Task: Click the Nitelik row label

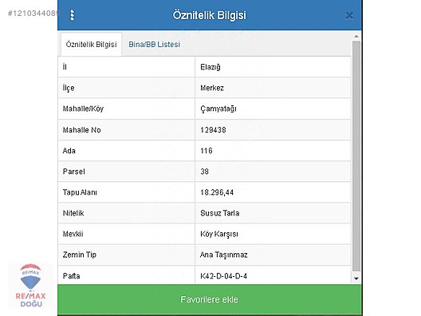Action: pos(73,213)
